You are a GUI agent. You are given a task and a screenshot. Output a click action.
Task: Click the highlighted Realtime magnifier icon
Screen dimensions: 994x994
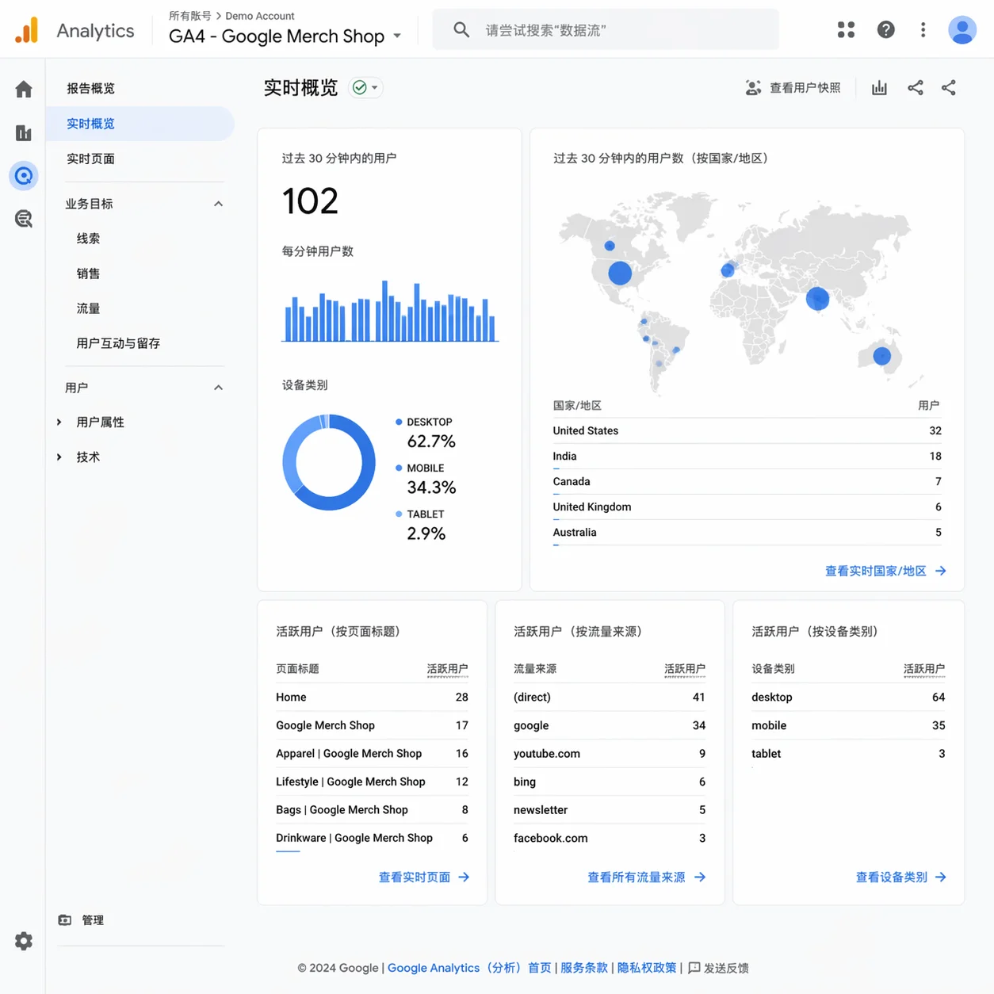tap(23, 176)
